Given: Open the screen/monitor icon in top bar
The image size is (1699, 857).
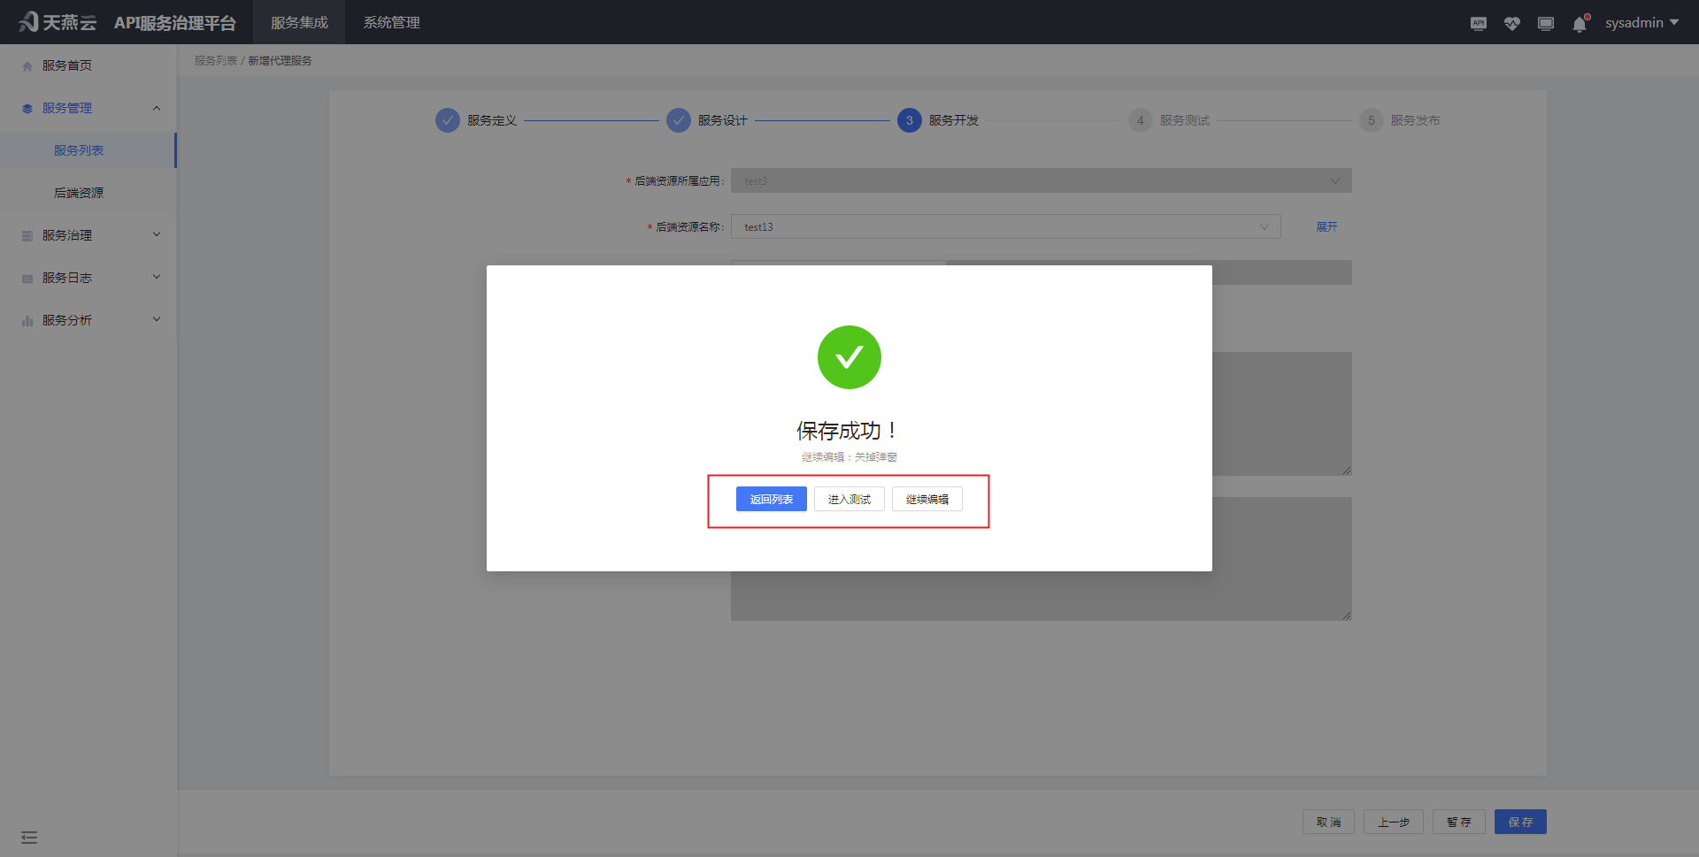Looking at the screenshot, I should tap(1546, 23).
